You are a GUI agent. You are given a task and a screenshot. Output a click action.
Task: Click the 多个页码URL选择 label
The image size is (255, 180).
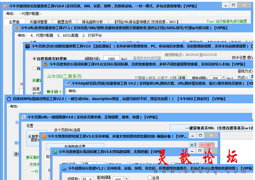click(67, 130)
